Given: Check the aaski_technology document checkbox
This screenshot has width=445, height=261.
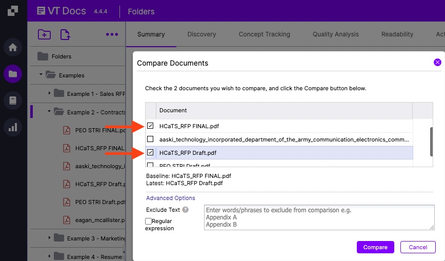Looking at the screenshot, I should coord(150,139).
